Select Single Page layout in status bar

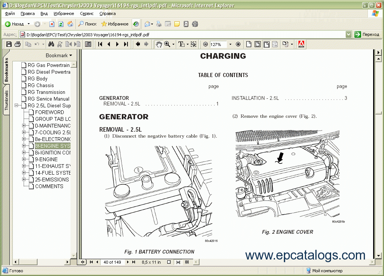[169, 262]
